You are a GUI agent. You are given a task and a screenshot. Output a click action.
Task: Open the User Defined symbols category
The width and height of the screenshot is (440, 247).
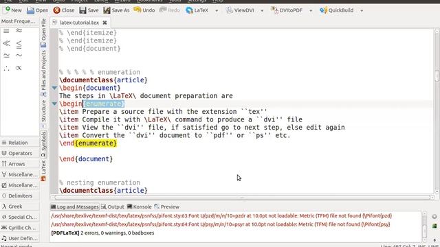click(x=20, y=238)
